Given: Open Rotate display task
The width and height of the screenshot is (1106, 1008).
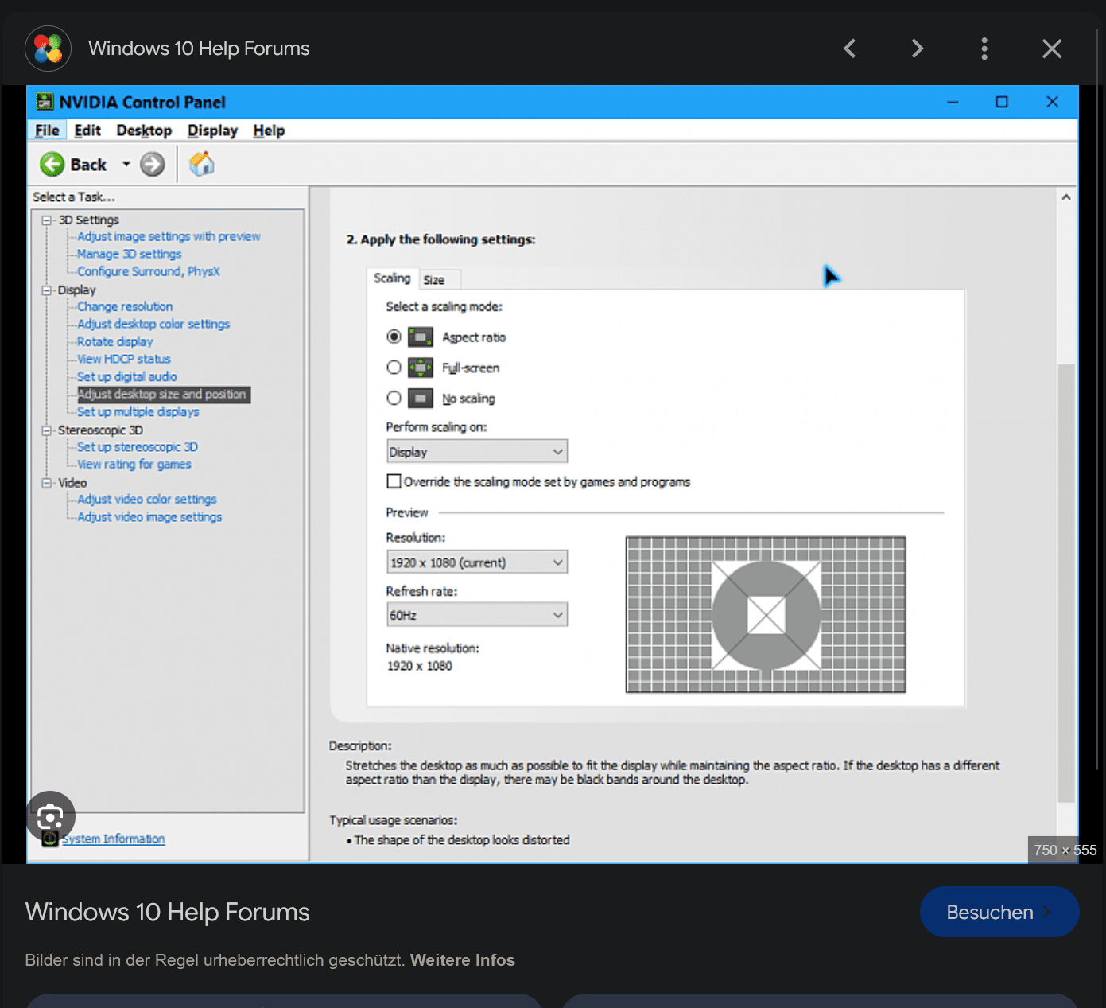Looking at the screenshot, I should (x=114, y=341).
